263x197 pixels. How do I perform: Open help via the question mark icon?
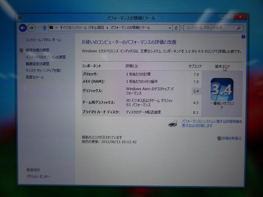[x=243, y=37]
